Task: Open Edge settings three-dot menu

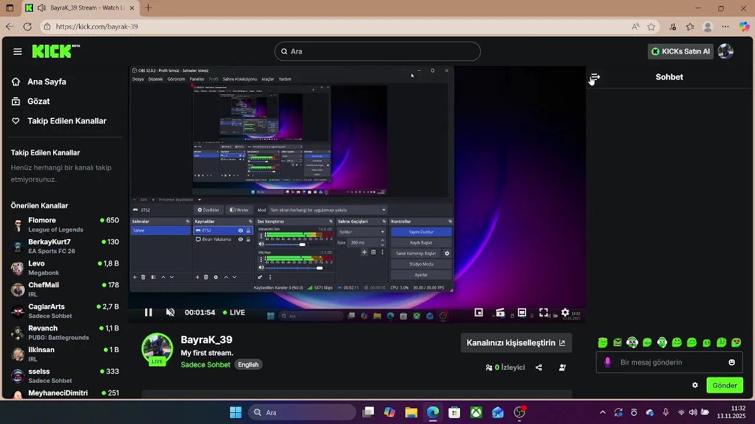Action: coord(726,26)
